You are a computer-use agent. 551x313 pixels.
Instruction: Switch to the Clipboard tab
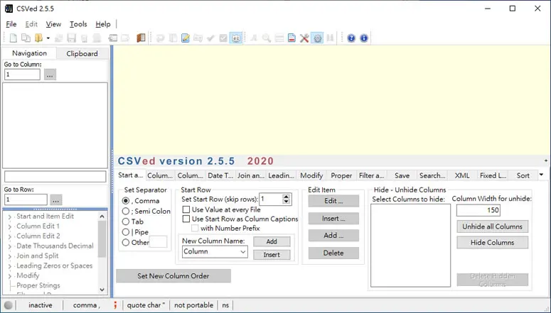(82, 53)
